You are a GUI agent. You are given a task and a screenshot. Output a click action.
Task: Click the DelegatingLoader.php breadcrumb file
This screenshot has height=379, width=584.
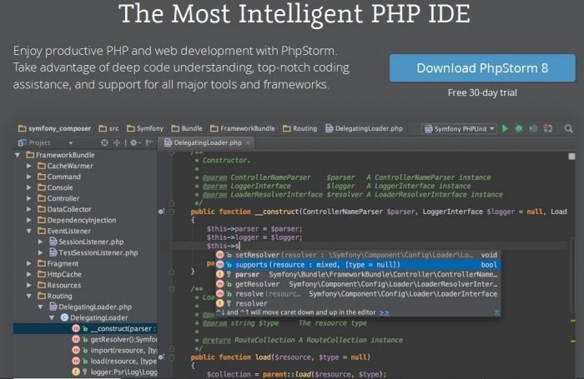coord(365,128)
